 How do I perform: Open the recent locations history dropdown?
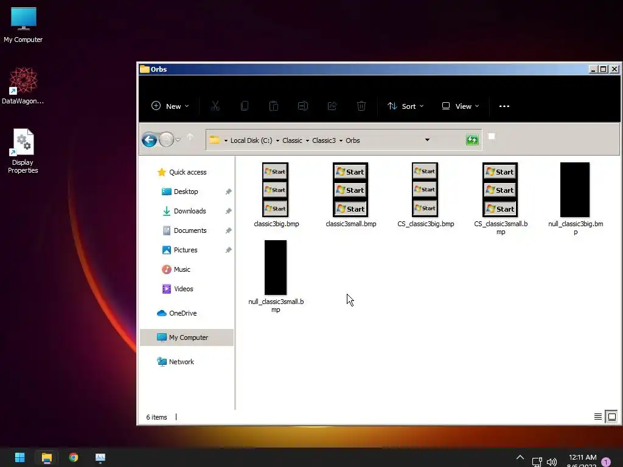[x=178, y=140]
